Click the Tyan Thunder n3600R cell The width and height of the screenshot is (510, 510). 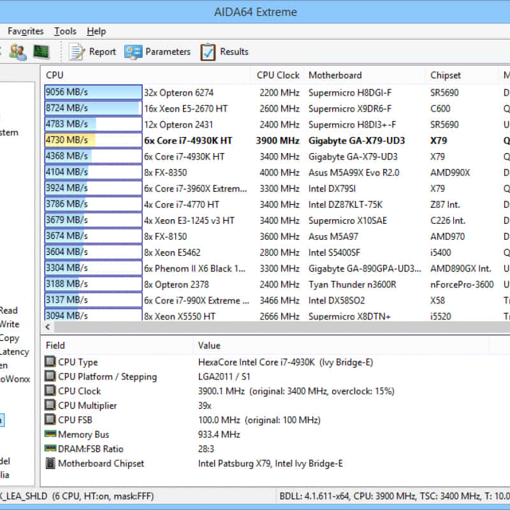pos(353,284)
